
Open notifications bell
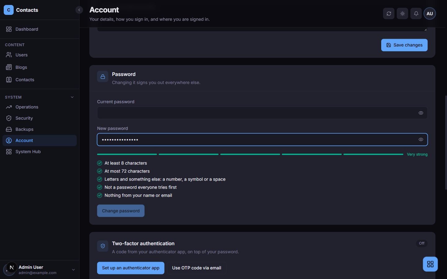pyautogui.click(x=416, y=14)
